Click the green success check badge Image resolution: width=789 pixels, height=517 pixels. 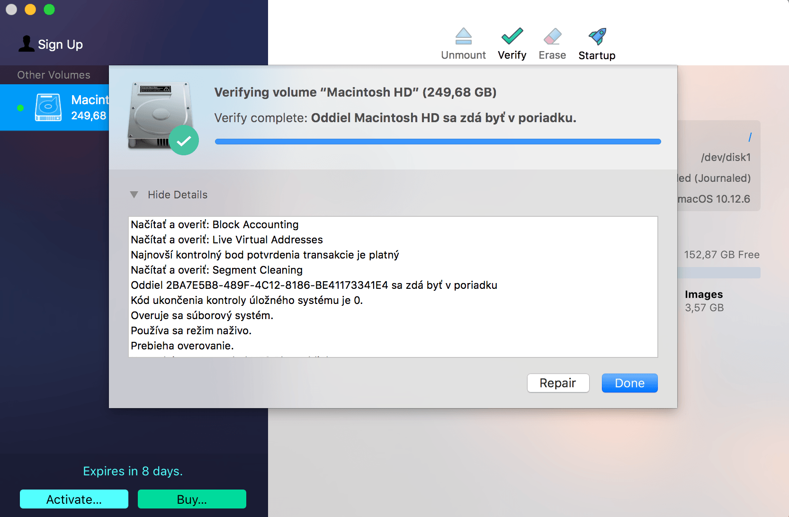[x=184, y=140]
